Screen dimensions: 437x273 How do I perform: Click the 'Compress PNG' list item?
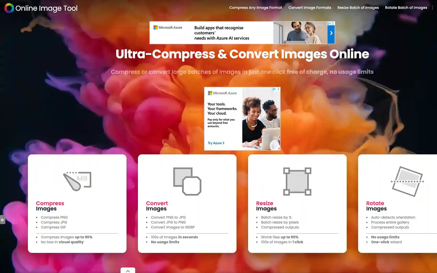(x=54, y=218)
